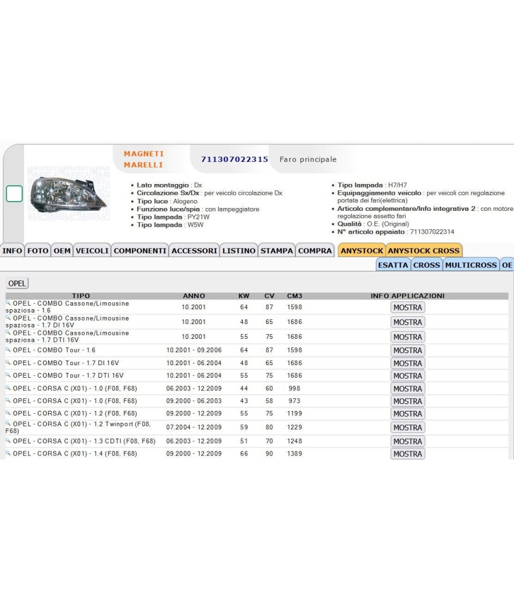Click the paired article number 711307022314

click(x=432, y=232)
